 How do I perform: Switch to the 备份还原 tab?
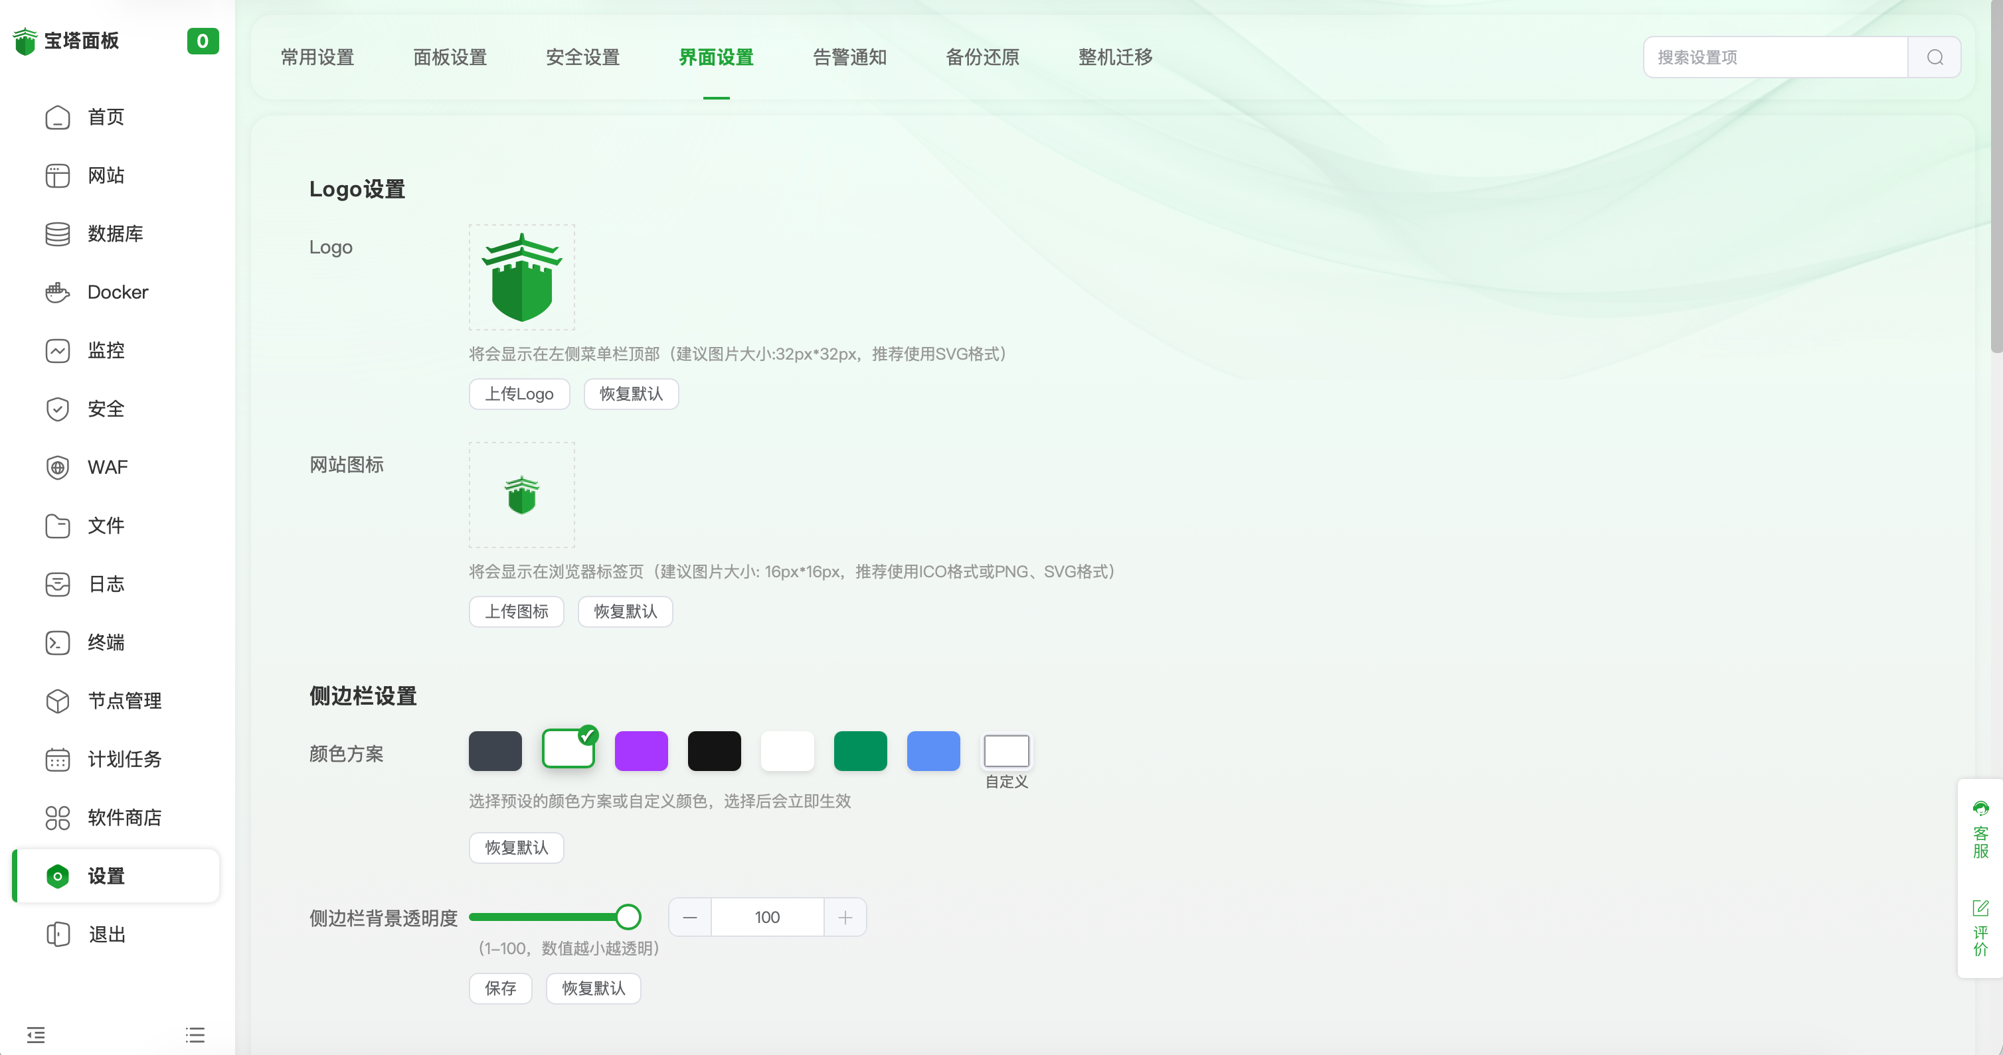pos(982,58)
